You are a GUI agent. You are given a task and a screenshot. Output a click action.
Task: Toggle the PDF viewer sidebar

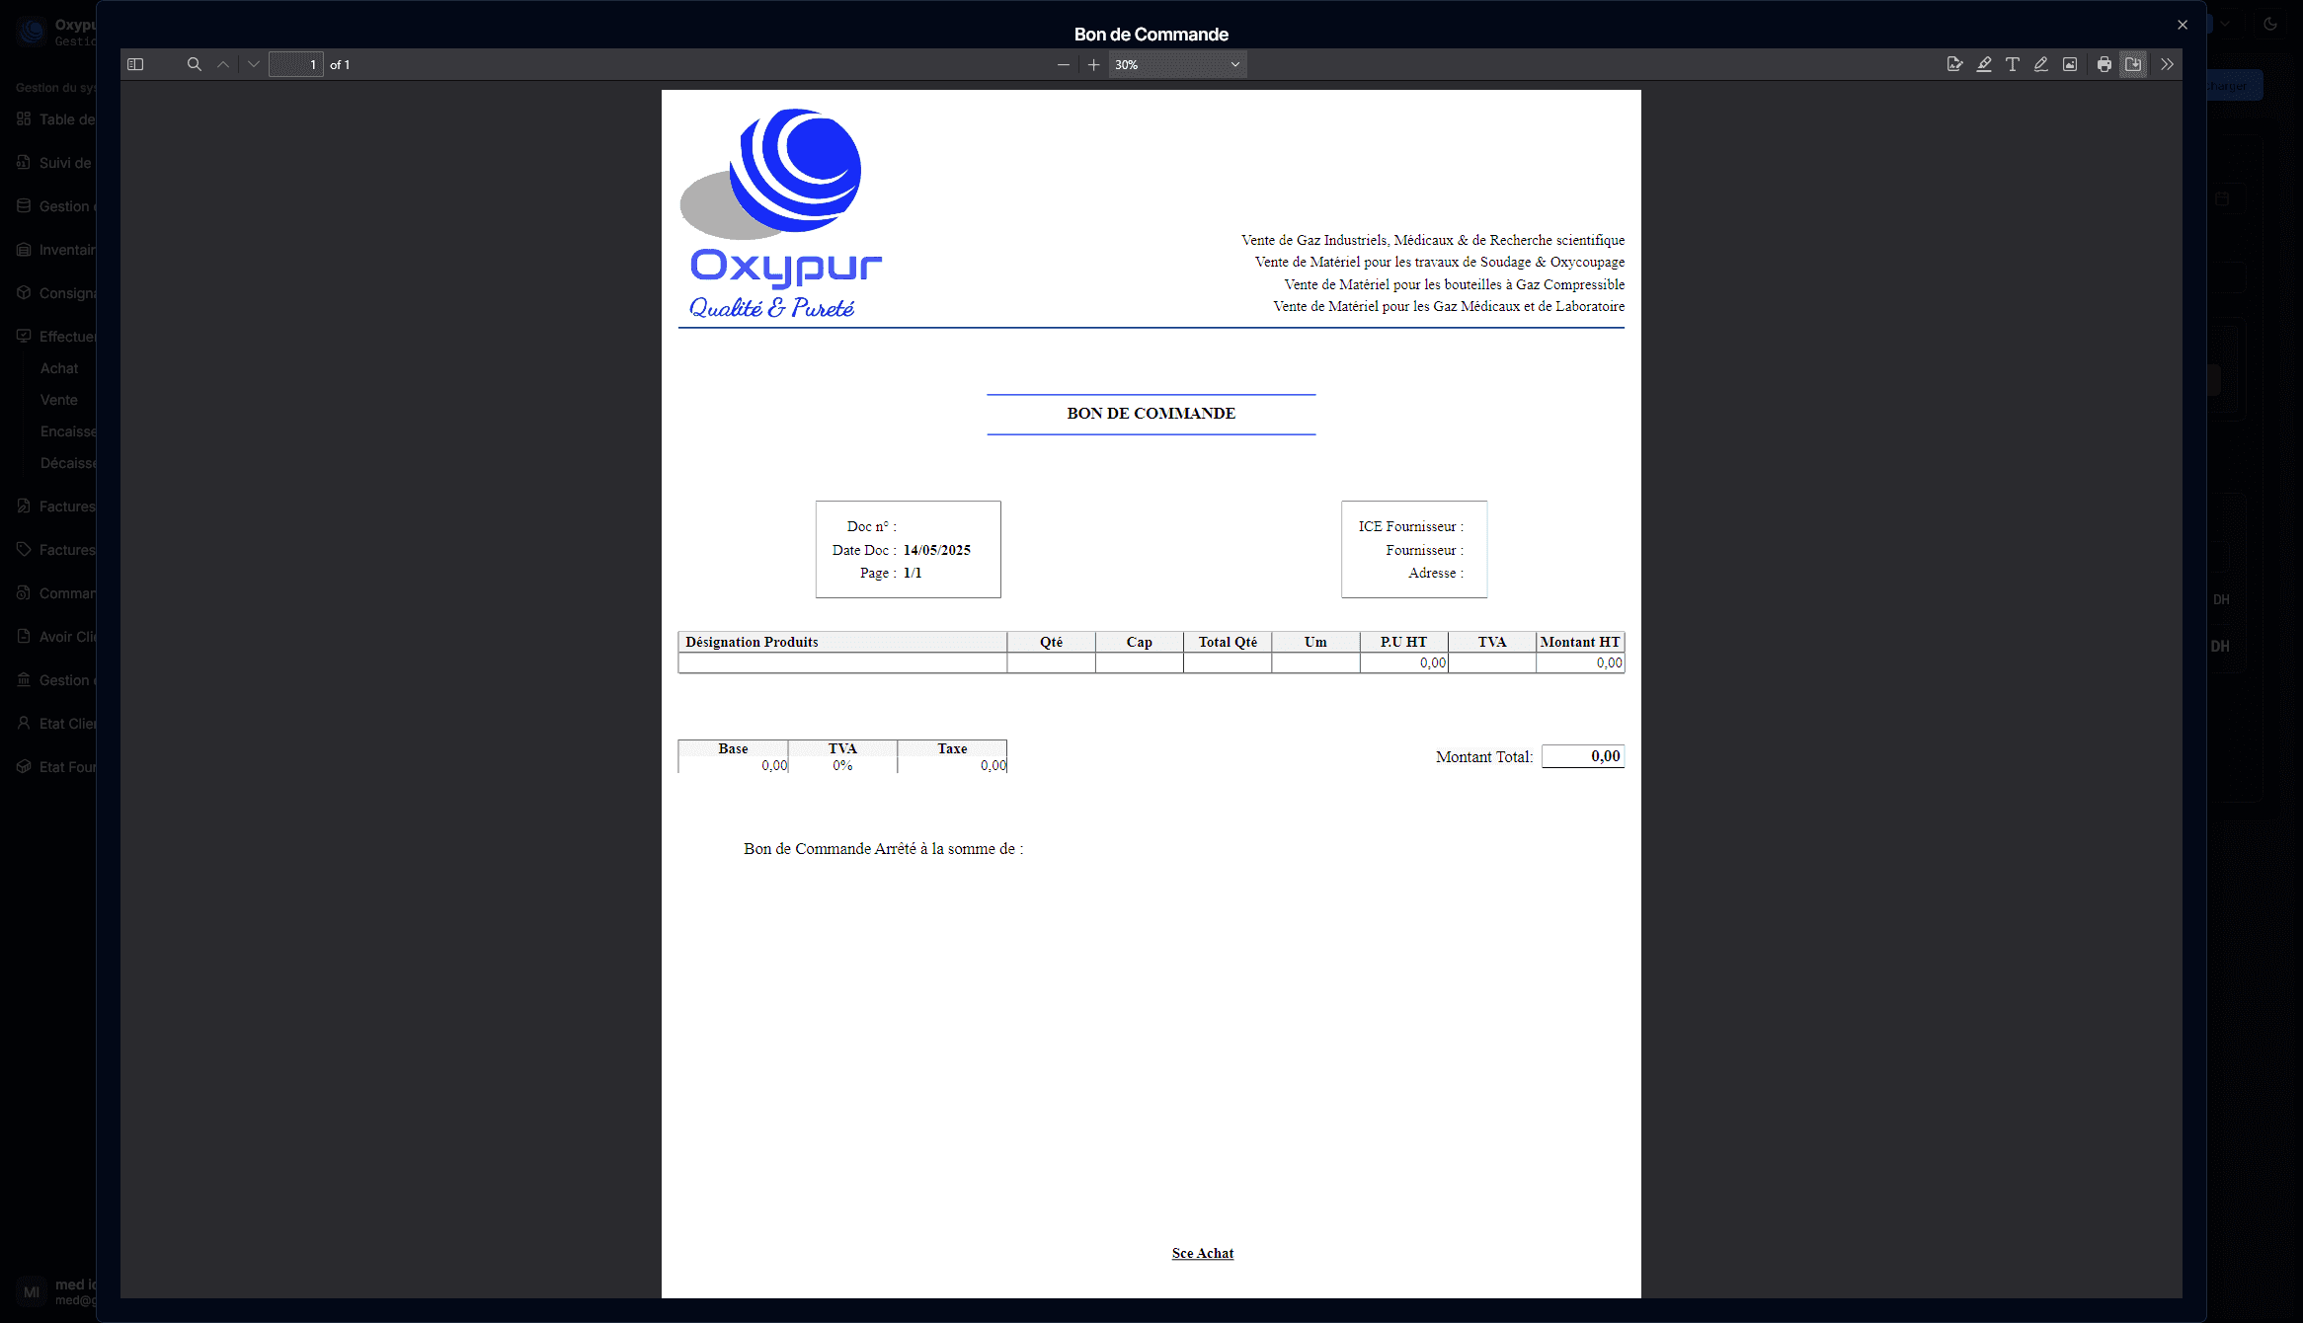click(135, 64)
